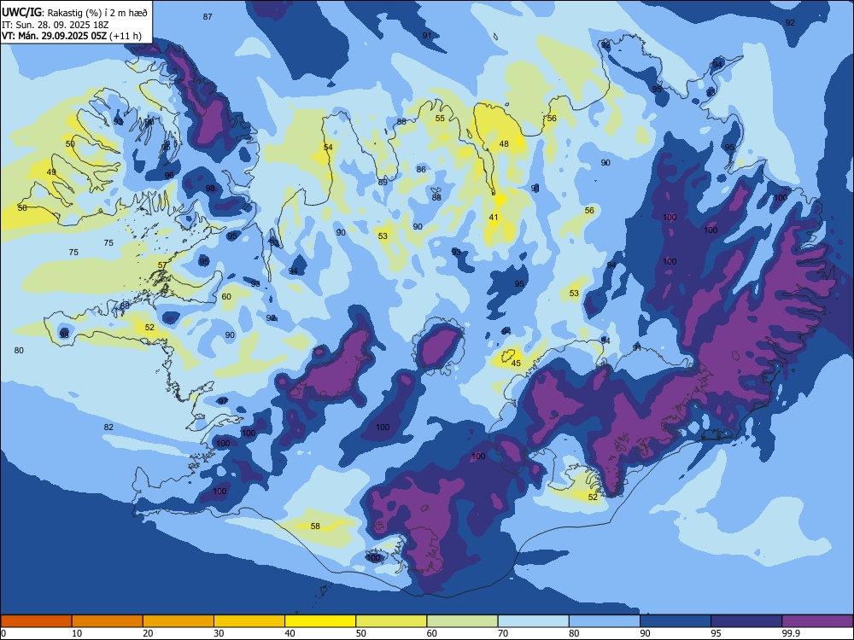This screenshot has height=640, width=854.
Task: Click the 80–90 medium blue legend swatch
Action: tap(605, 621)
